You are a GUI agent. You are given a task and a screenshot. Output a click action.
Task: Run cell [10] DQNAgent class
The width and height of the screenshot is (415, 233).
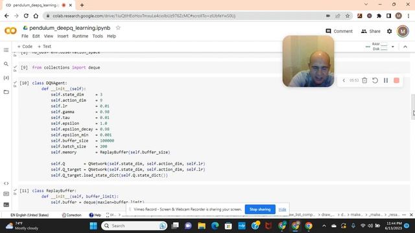click(24, 83)
